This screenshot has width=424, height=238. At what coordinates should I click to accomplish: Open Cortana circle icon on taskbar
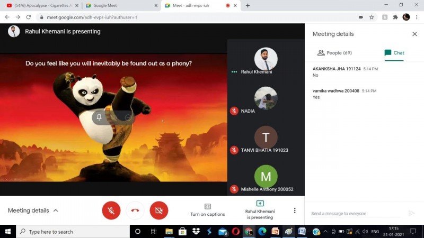pos(138,232)
